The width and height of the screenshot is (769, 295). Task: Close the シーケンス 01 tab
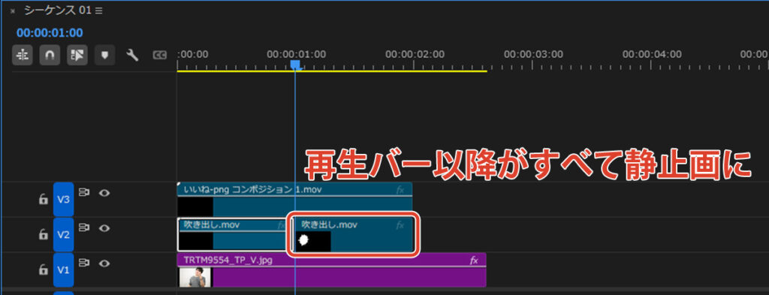13,11
